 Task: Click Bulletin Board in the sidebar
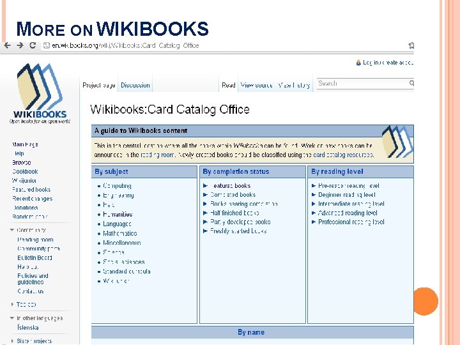(34, 258)
